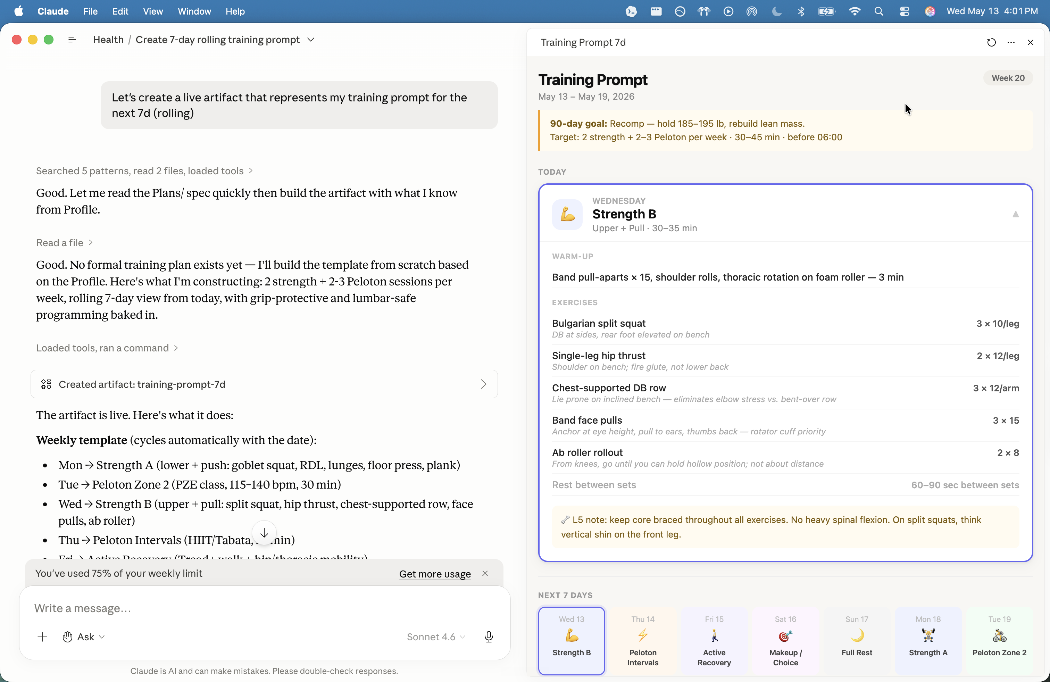Click the warm-up 'Band pull-aparts × 15' line

[728, 277]
